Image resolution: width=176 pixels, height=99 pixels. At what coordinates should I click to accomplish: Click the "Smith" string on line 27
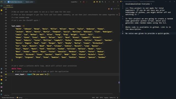click(18, 29)
